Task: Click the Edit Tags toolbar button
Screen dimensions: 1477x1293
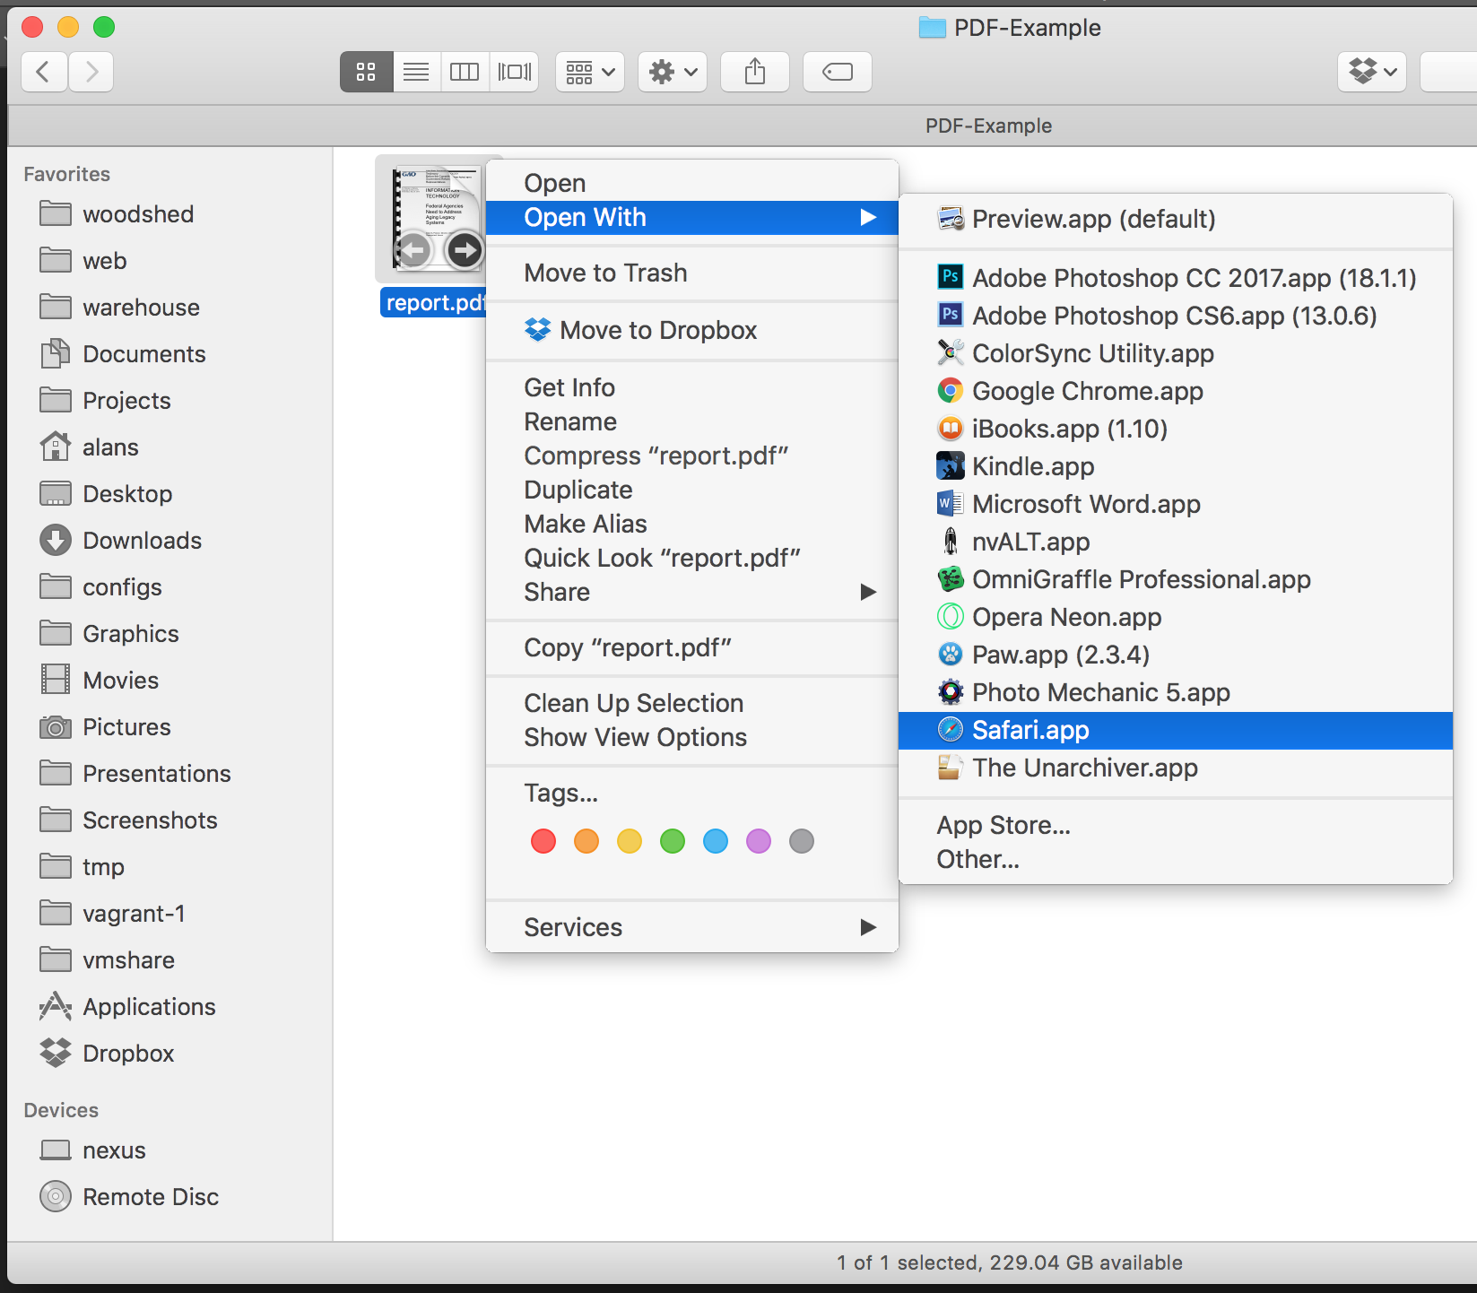Action: coord(838,72)
